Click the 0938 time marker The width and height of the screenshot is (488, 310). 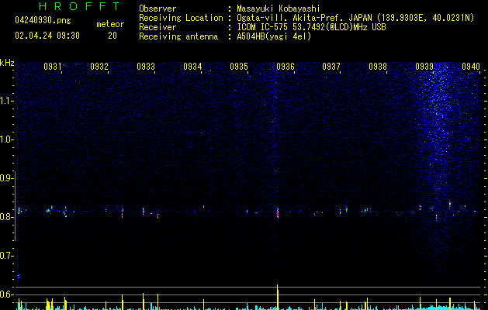point(378,66)
